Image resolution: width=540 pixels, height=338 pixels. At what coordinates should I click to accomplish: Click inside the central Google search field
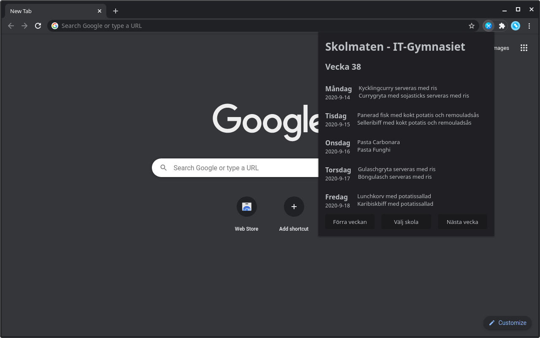236,168
